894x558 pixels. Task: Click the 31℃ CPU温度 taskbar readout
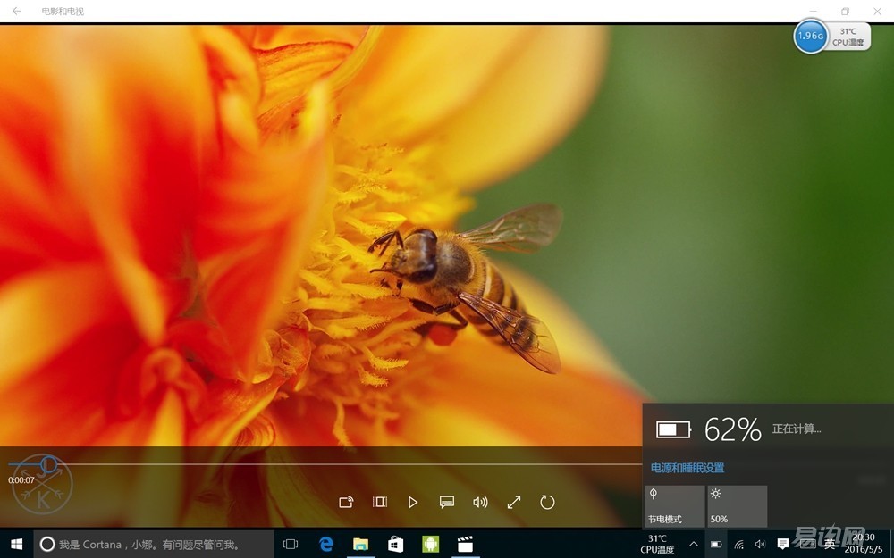(657, 545)
